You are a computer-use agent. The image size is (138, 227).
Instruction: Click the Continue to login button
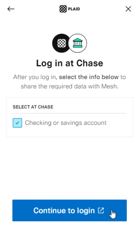pyautogui.click(x=69, y=210)
